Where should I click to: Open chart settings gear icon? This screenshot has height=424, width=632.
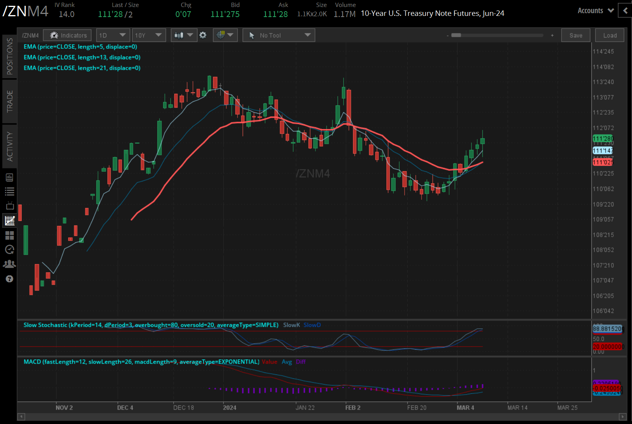pos(203,35)
